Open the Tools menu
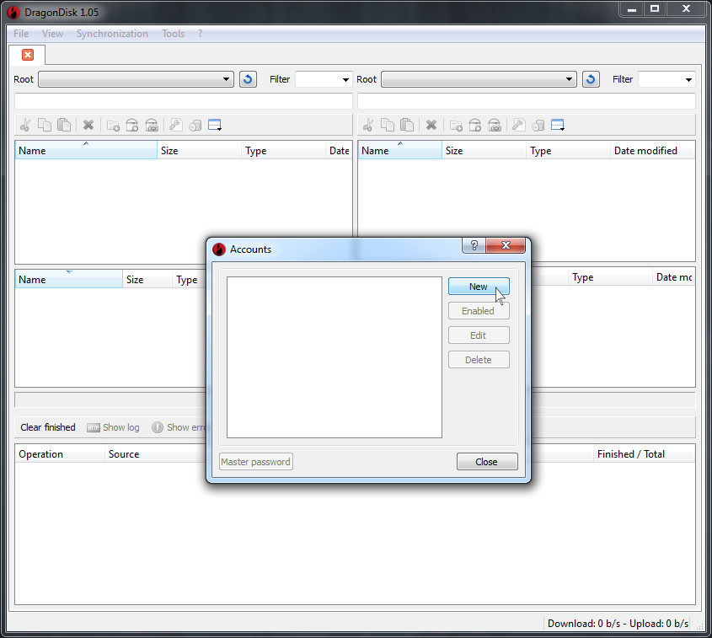Viewport: 712px width, 638px height. [173, 33]
